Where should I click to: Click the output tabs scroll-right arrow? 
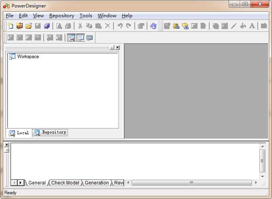20,183
